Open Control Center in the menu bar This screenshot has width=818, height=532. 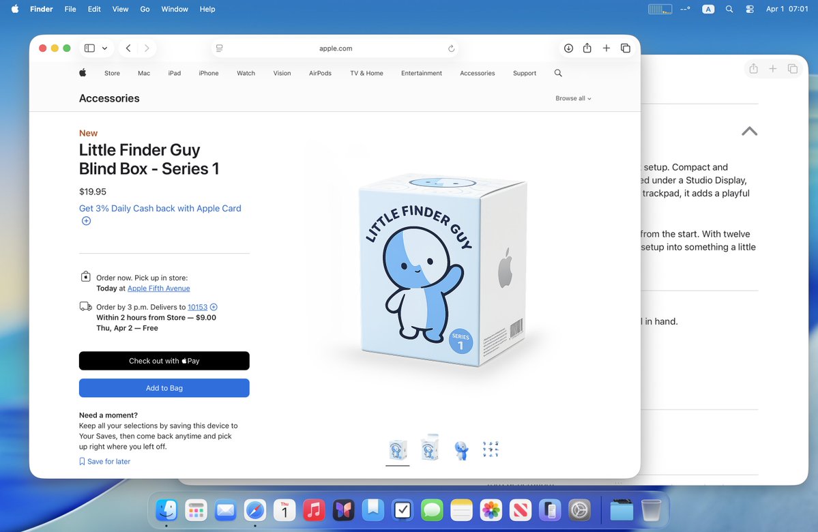click(x=749, y=9)
